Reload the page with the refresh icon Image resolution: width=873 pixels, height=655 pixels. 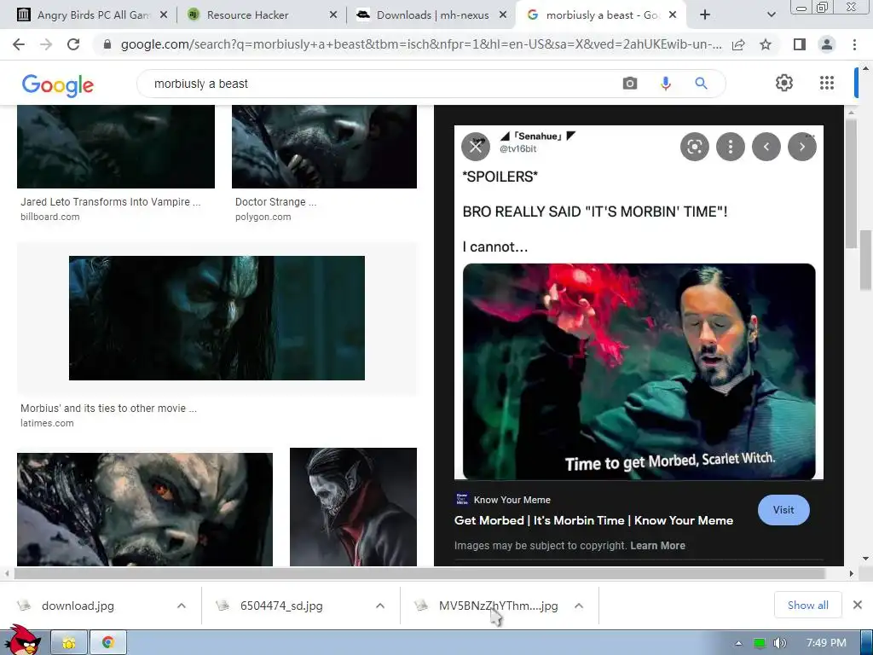pos(73,44)
